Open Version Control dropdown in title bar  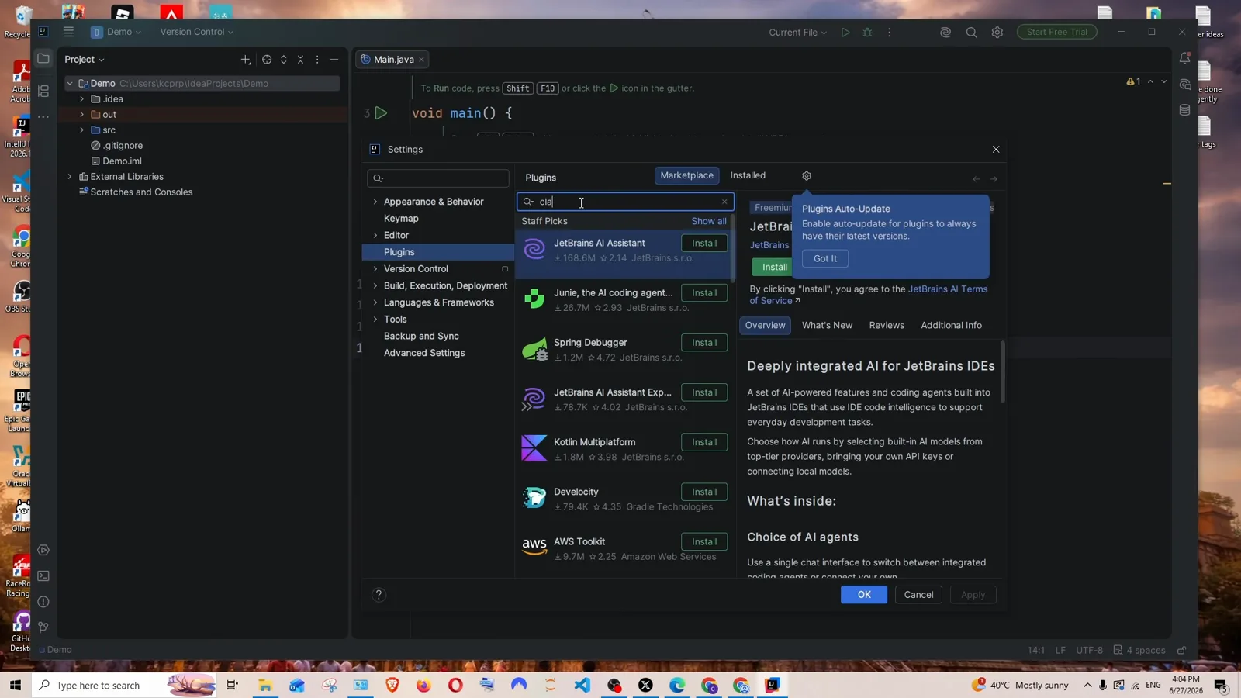click(196, 32)
